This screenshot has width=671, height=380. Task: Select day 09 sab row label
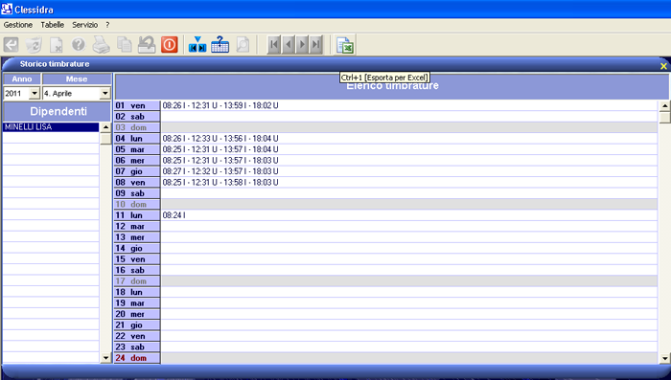[137, 193]
